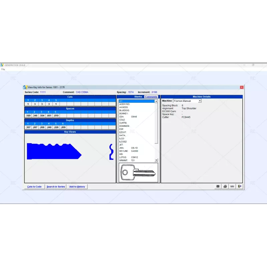
Task: Switch to the Blanks tab
Action: (138, 96)
